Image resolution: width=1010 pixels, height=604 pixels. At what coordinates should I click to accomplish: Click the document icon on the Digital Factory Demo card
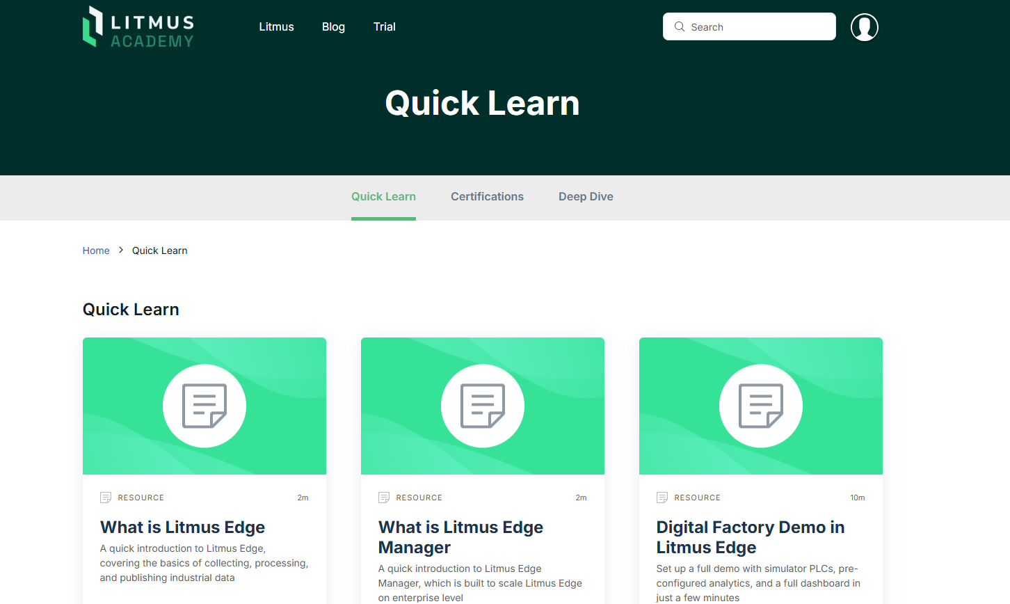[x=760, y=406]
